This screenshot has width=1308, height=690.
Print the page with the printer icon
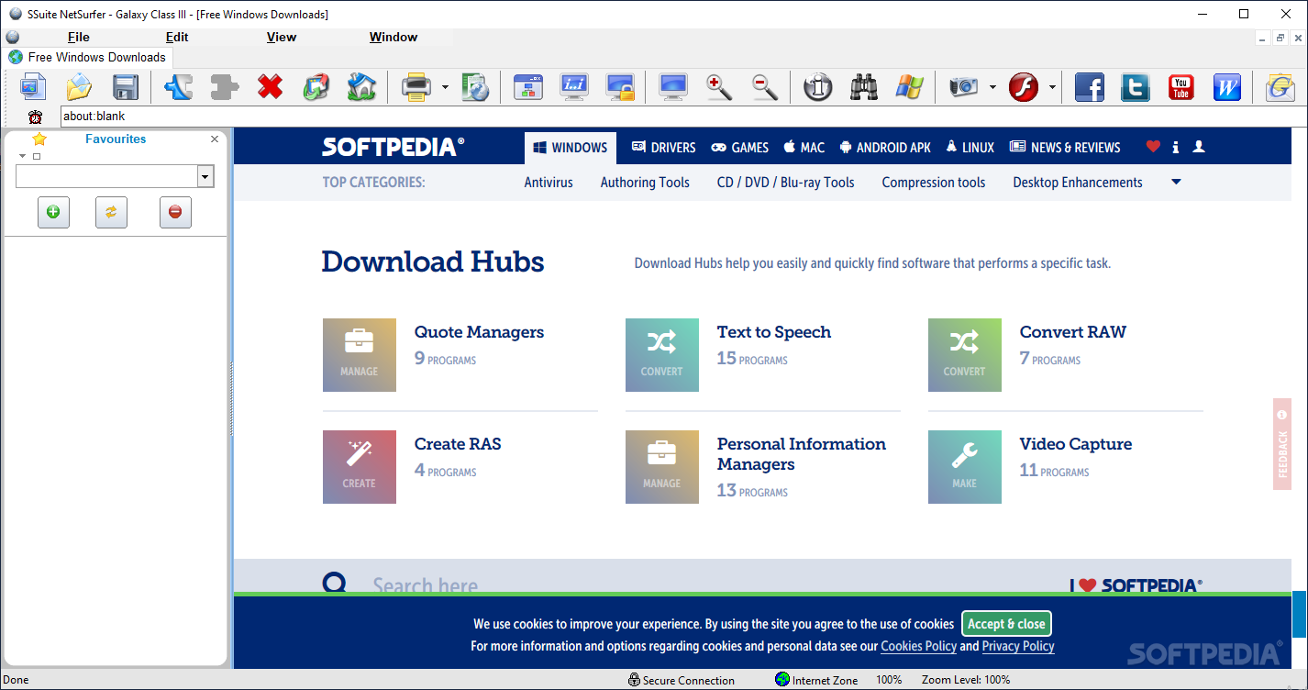(x=416, y=88)
